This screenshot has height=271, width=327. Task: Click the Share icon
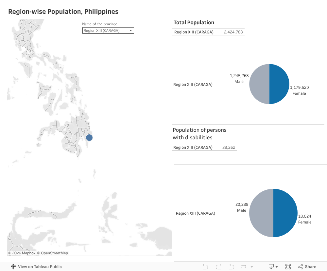(300, 266)
